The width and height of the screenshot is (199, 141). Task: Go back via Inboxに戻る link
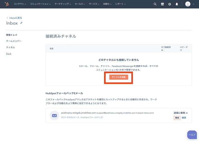click(x=15, y=18)
